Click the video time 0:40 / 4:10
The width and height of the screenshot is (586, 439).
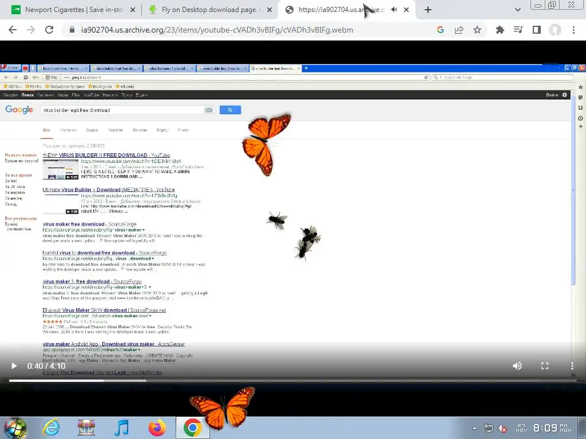[46, 366]
